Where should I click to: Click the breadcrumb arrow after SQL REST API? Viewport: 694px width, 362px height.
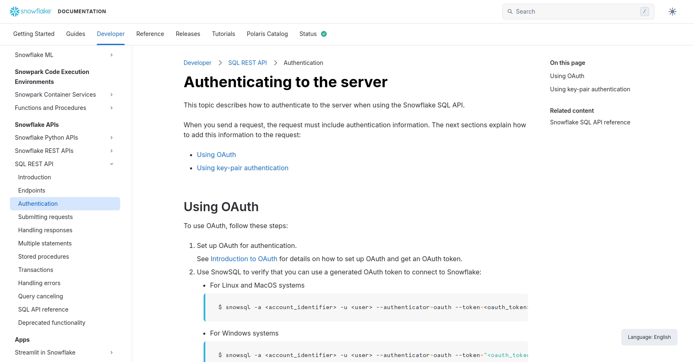click(x=276, y=63)
